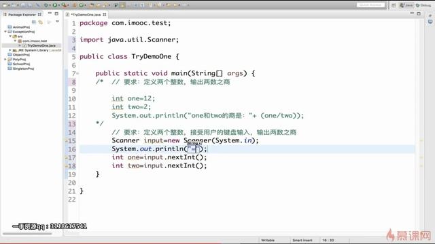Open the Debug configurations dropdown arrow
The width and height of the screenshot is (435, 244).
[50, 5]
